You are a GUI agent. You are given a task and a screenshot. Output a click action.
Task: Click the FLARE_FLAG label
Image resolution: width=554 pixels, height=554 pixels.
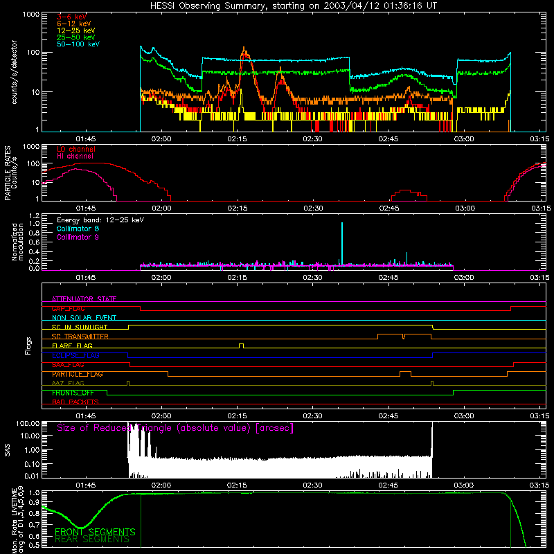[x=72, y=346]
